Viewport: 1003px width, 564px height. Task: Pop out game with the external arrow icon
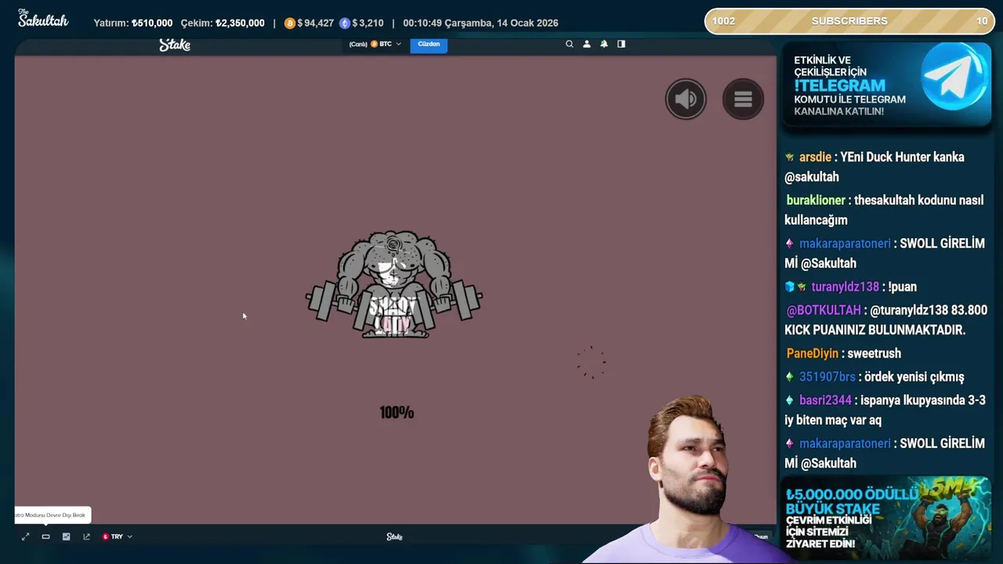point(86,537)
